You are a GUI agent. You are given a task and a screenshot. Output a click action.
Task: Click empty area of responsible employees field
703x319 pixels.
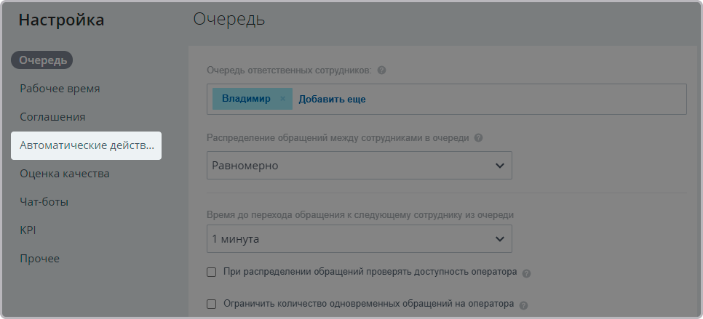point(524,99)
